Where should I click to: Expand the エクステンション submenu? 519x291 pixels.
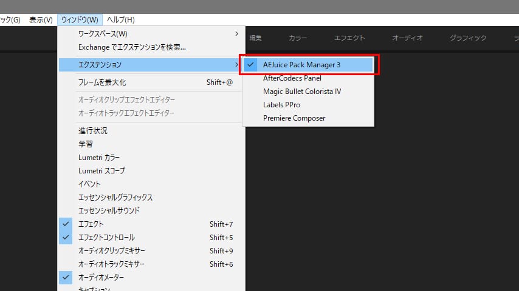click(151, 65)
